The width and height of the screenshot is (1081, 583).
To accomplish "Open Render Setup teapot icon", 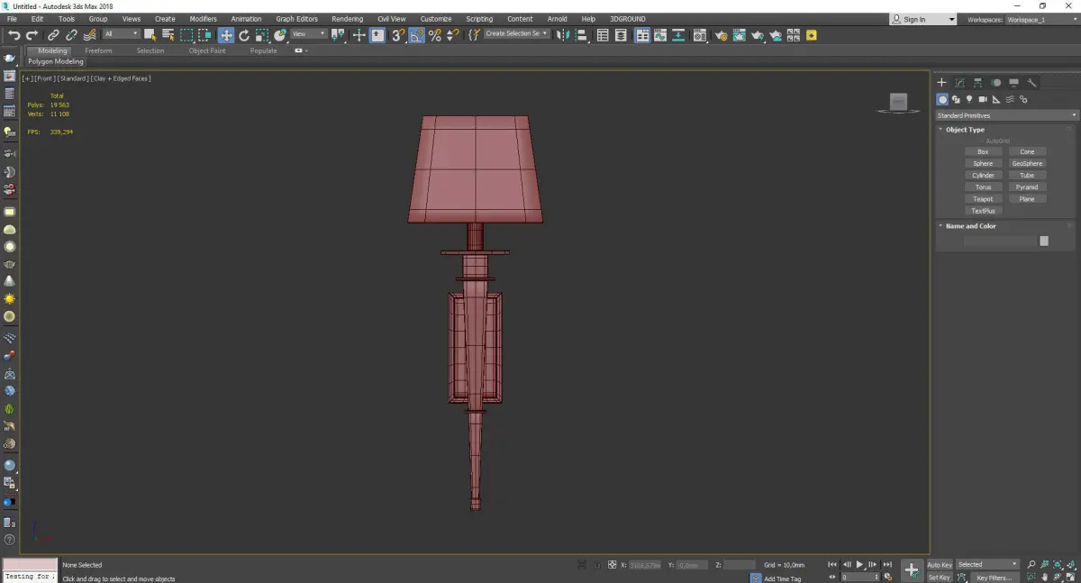I will (x=722, y=35).
